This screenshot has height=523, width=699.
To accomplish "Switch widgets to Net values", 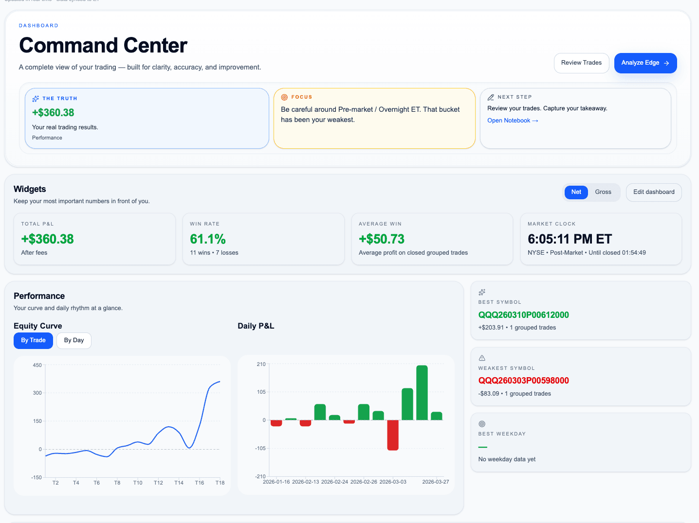I will (576, 192).
